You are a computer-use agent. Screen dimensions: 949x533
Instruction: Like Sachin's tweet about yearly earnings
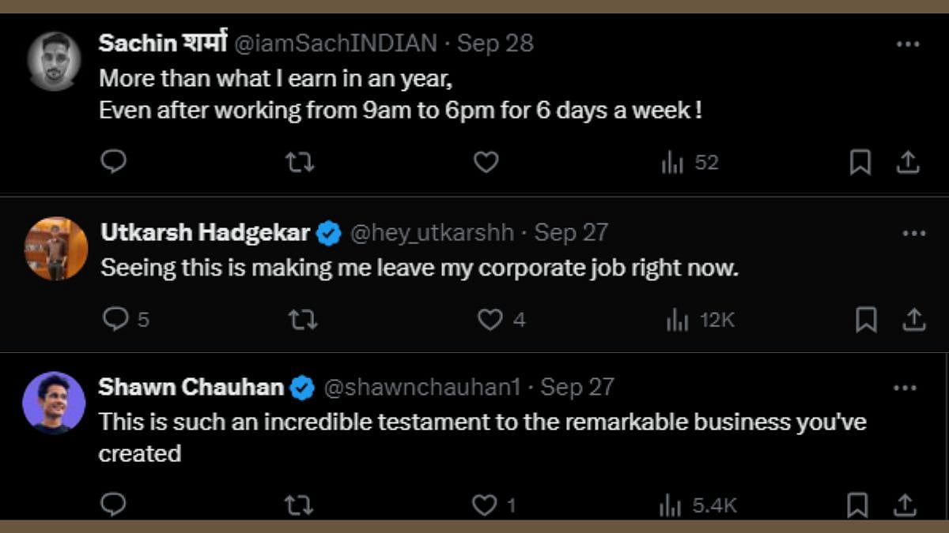(486, 162)
